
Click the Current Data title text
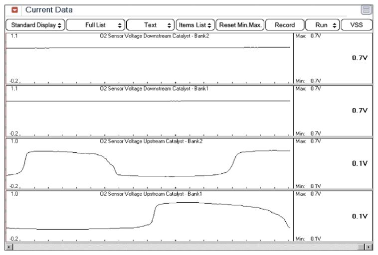coord(49,9)
